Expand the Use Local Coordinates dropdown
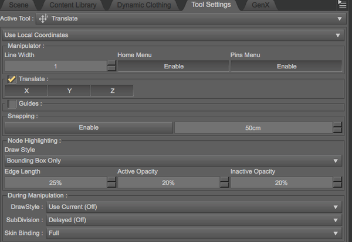The height and width of the screenshot is (242, 352). pyautogui.click(x=173, y=35)
